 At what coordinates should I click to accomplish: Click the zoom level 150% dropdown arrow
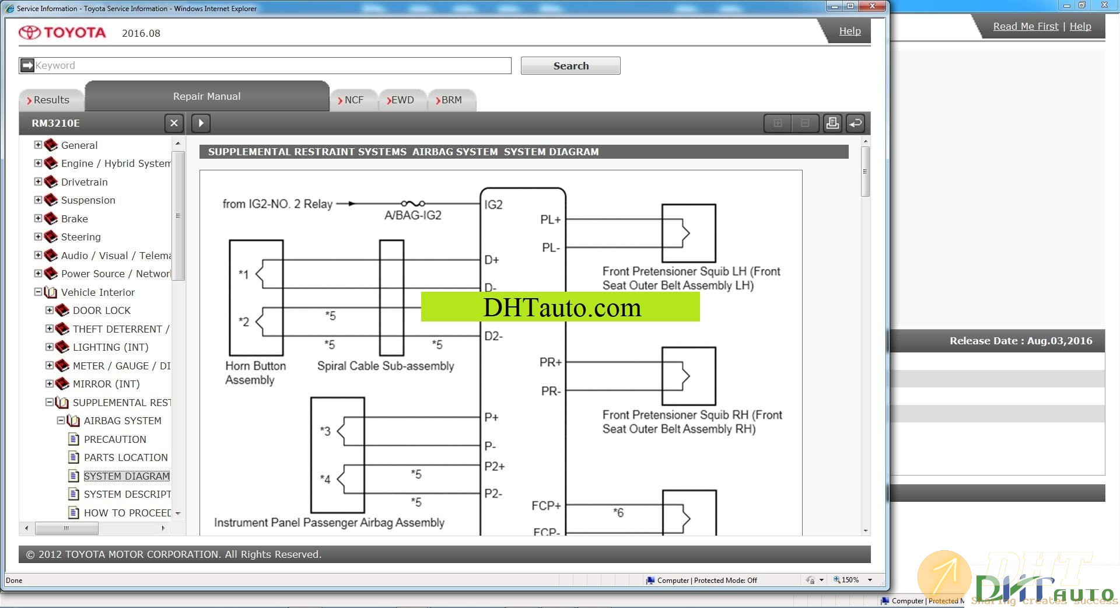click(x=870, y=580)
